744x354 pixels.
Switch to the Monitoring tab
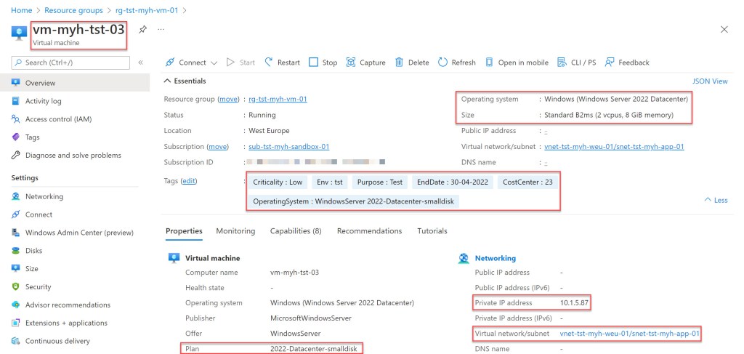(x=235, y=231)
